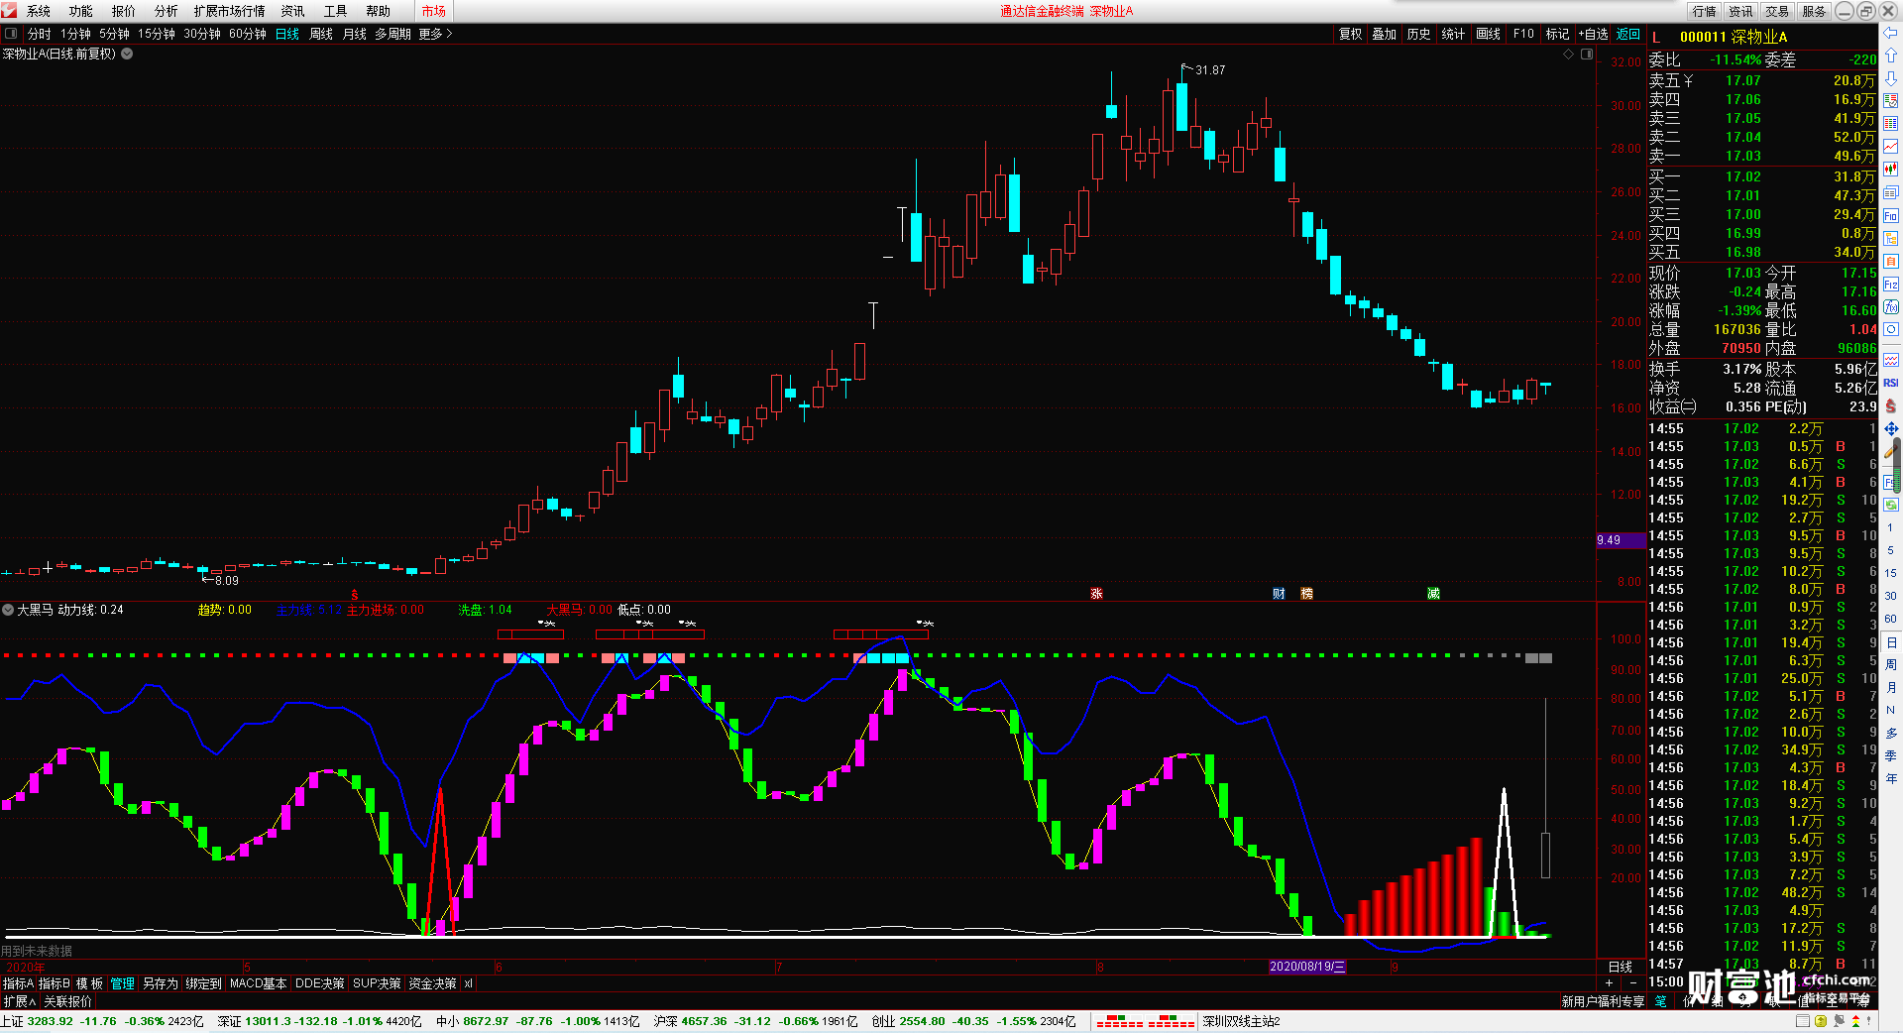The image size is (1903, 1033).
Task: Click the plus zoom button under 日线
Action: 1609,982
